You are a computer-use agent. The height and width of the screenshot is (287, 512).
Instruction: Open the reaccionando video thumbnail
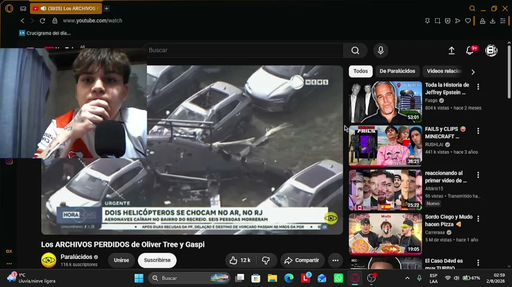385,190
